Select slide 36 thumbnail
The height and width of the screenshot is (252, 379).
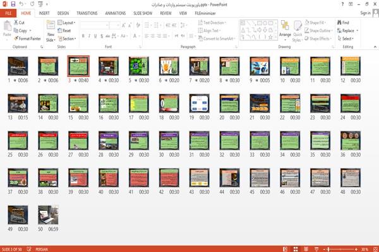coord(350,141)
